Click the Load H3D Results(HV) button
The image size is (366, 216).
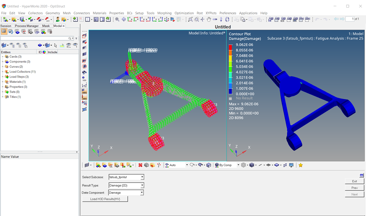105,199
